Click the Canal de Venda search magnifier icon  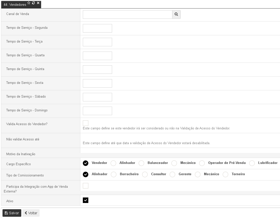pyautogui.click(x=176, y=14)
